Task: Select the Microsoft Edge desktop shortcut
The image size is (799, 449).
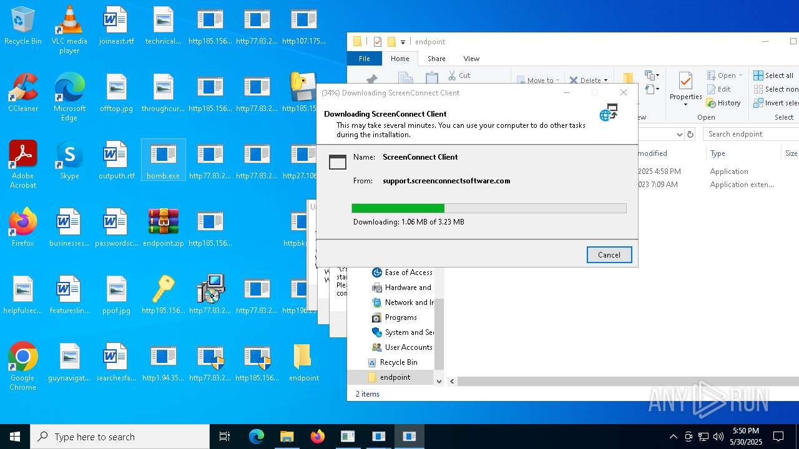Action: click(x=69, y=97)
